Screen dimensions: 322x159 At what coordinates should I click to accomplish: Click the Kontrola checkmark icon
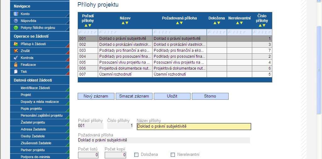(x=16, y=58)
